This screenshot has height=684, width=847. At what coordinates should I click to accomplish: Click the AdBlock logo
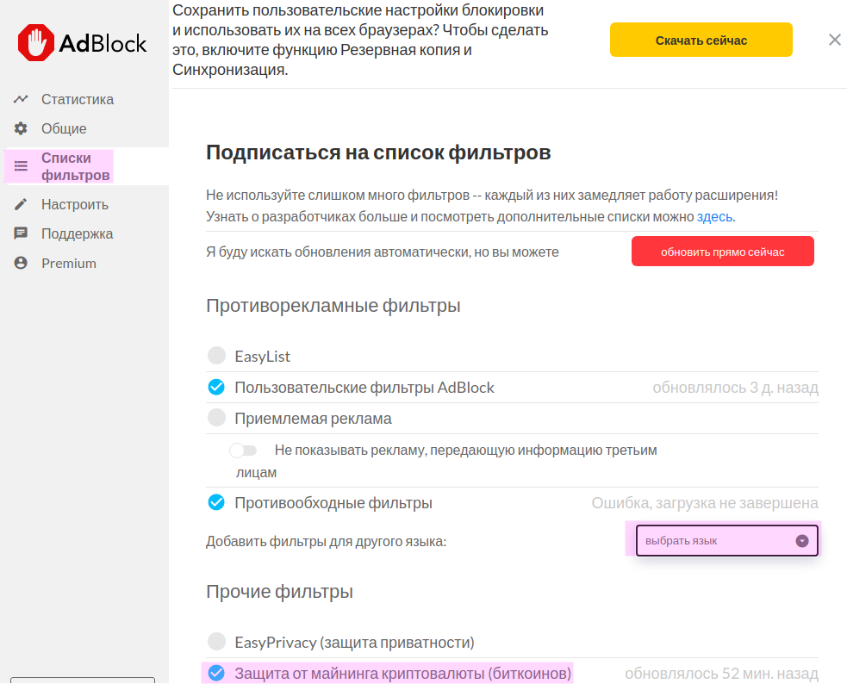coord(82,43)
